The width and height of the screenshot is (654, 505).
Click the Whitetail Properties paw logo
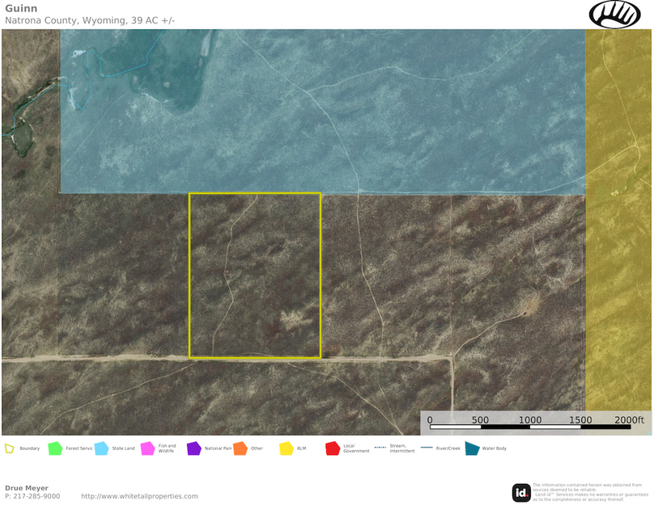click(x=614, y=14)
